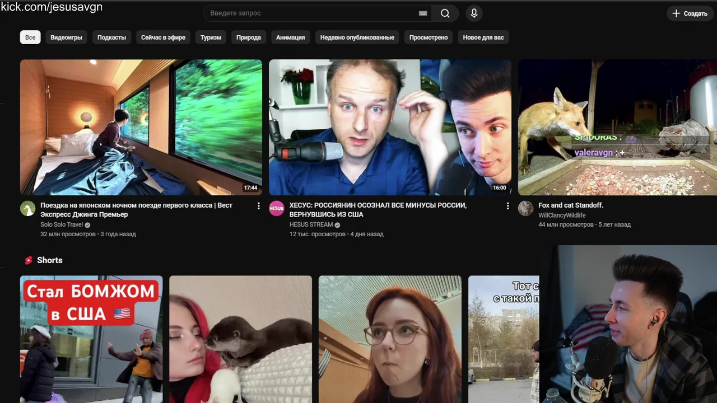Click the 12 тыс. просмотров view count
The image size is (717, 403).
(317, 234)
